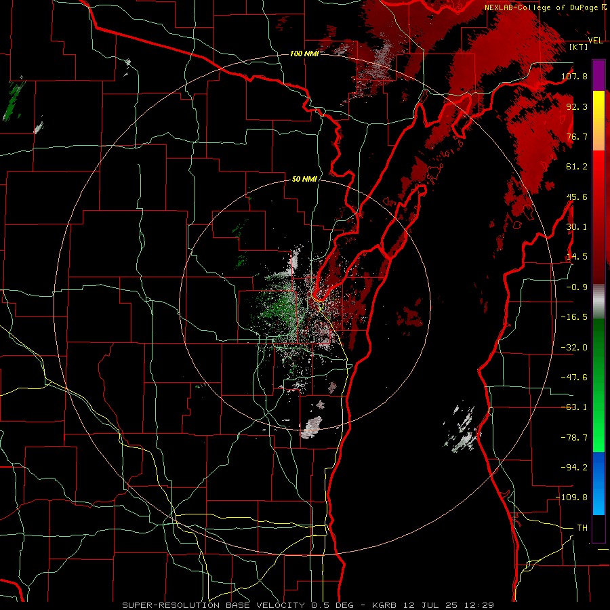Click the purple segment of velocity color bar
Screen dimensions: 610x610
click(x=598, y=75)
